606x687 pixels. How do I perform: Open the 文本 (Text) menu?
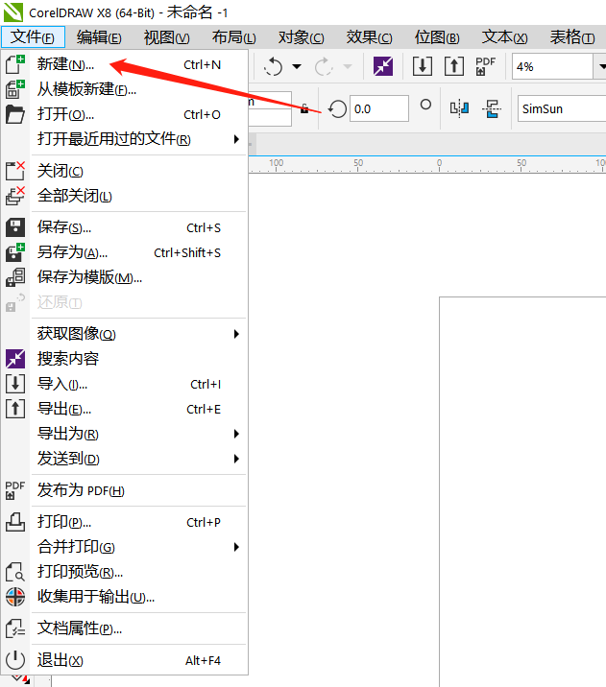point(505,36)
